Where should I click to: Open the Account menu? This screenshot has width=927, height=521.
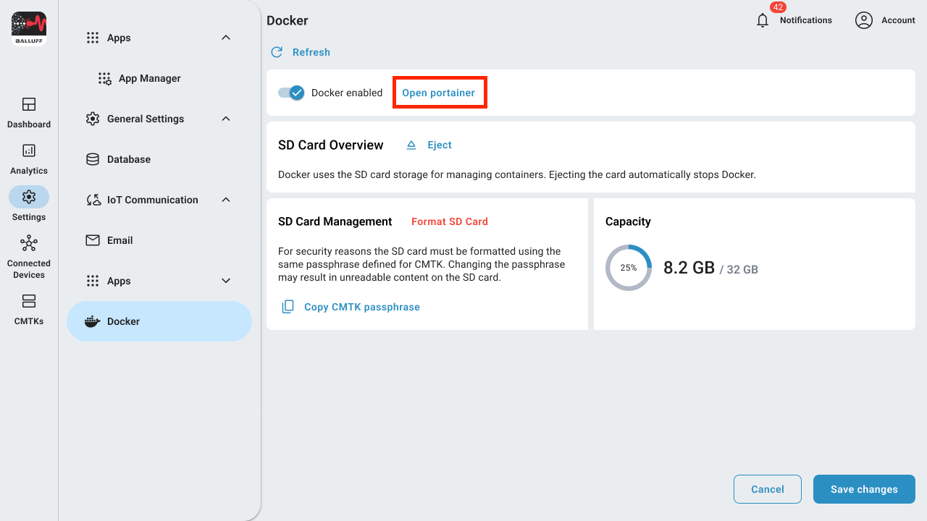click(885, 20)
